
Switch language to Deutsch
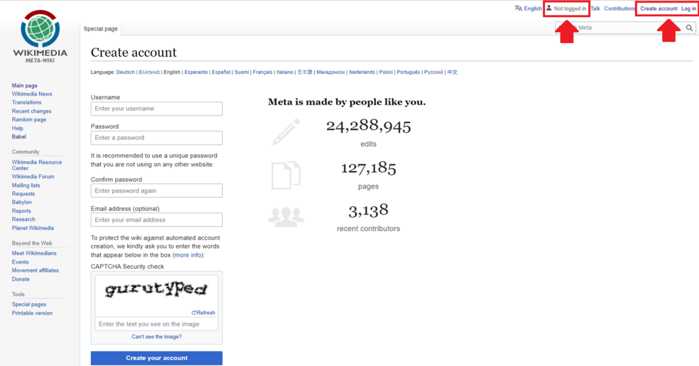tap(126, 72)
